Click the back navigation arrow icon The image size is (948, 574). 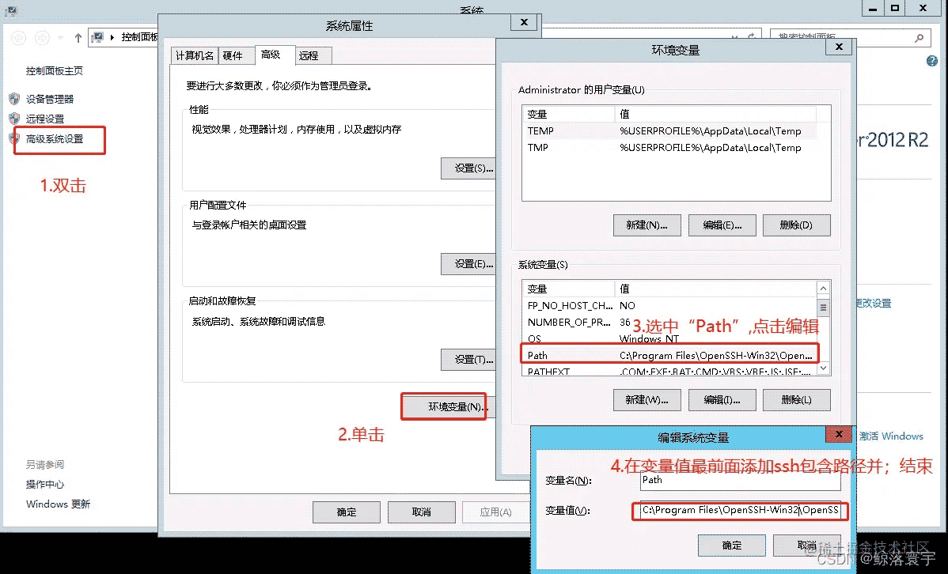pos(19,38)
